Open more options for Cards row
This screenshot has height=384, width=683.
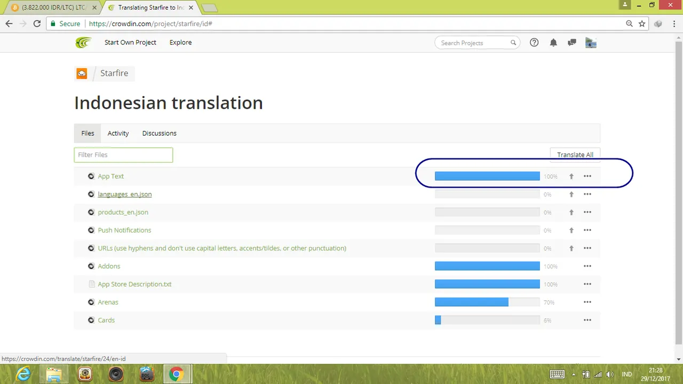587,320
